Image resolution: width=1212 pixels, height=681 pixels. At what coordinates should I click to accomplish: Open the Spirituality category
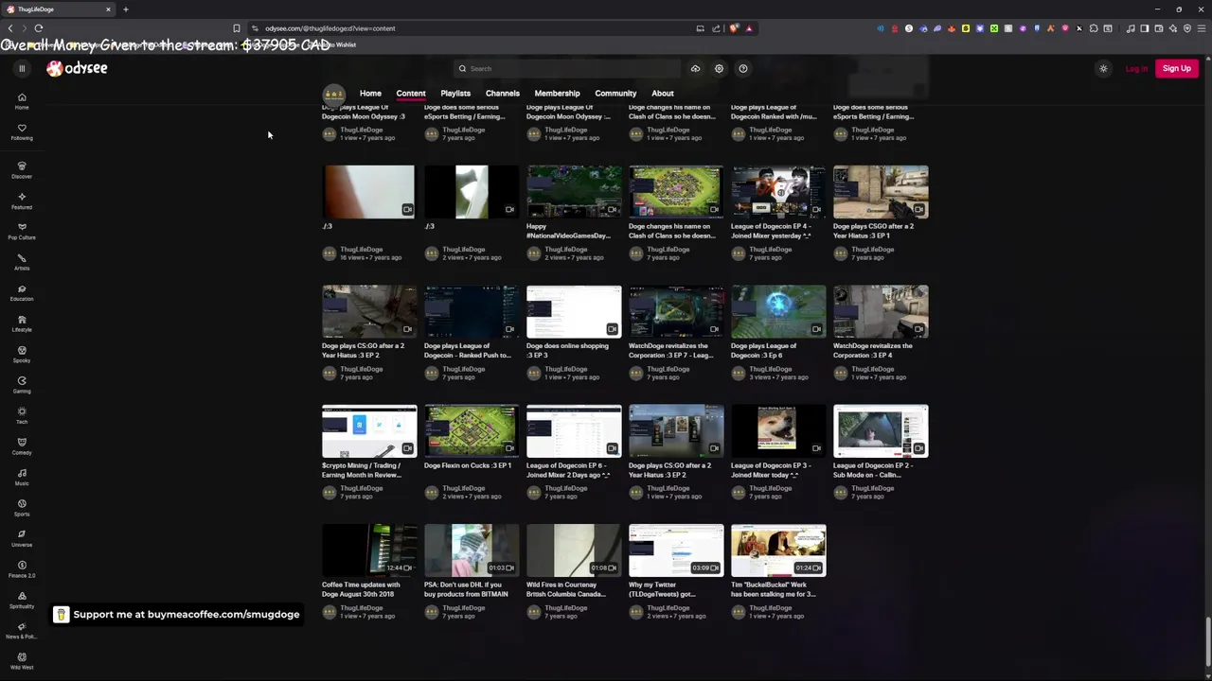coord(22,601)
